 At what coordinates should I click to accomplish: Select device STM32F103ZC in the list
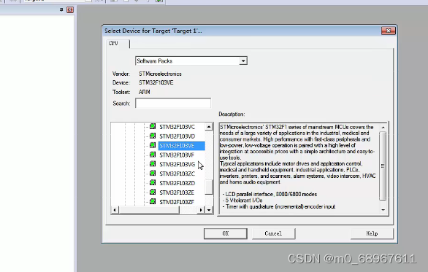177,174
